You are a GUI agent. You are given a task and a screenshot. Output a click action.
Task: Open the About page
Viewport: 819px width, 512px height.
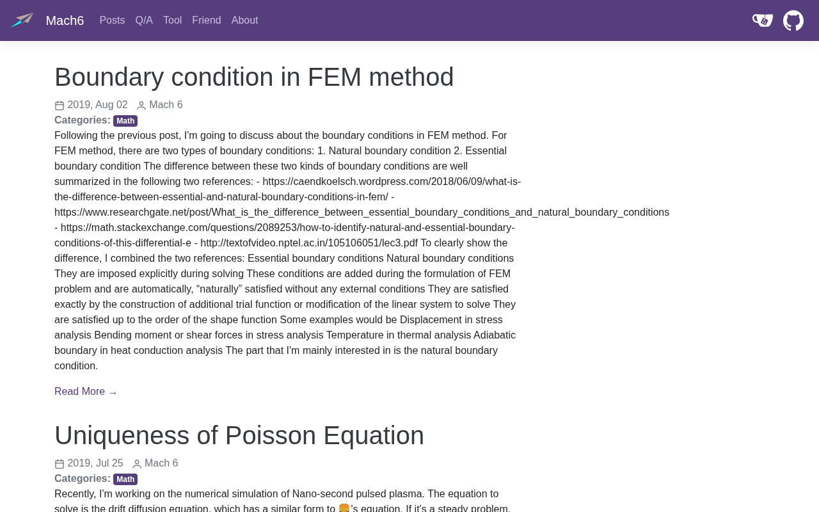coord(245,20)
